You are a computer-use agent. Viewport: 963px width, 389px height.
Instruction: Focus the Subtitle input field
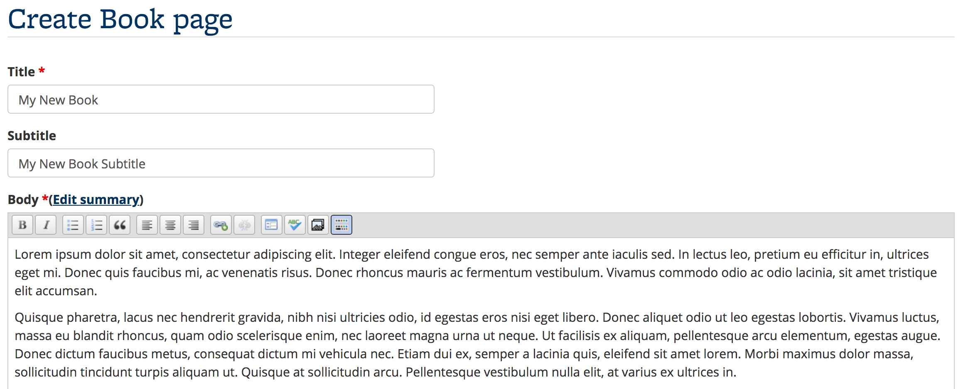click(x=221, y=163)
